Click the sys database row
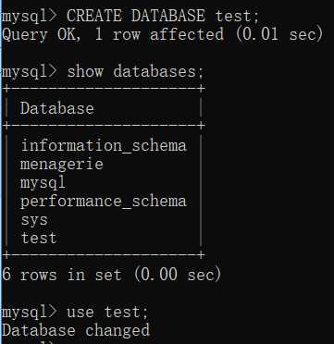The height and width of the screenshot is (344, 334). tap(34, 220)
